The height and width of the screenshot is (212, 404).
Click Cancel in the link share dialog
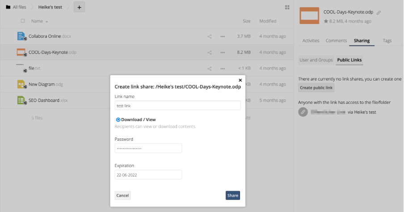pyautogui.click(x=122, y=196)
